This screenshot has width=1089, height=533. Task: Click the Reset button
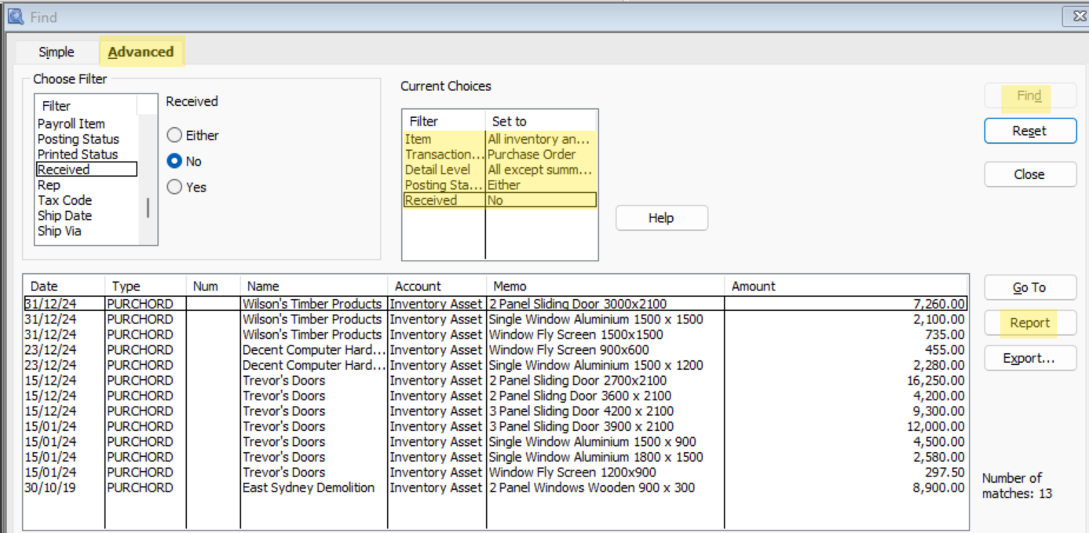click(1030, 131)
